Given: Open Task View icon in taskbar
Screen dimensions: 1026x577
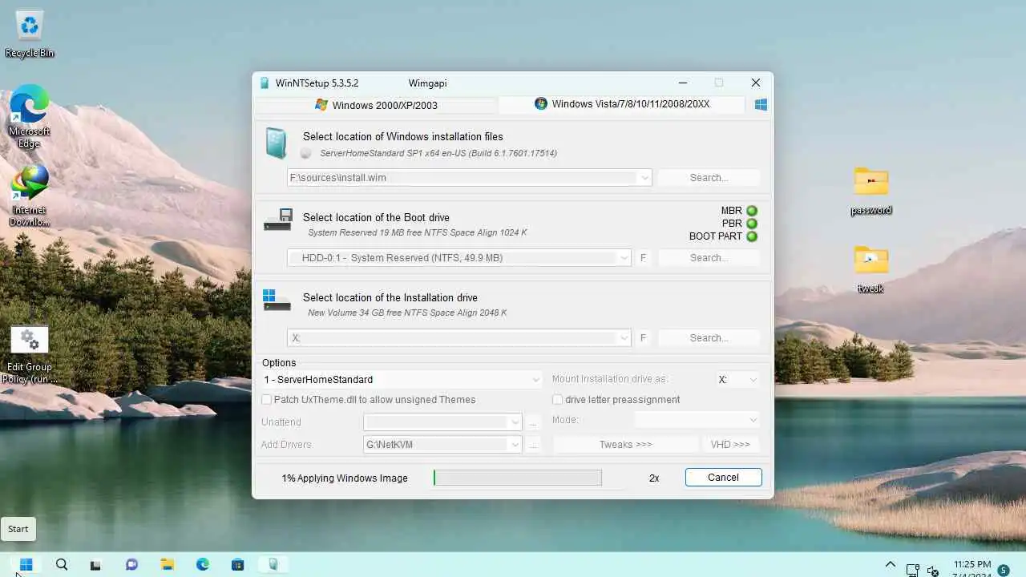Looking at the screenshot, I should click(95, 564).
